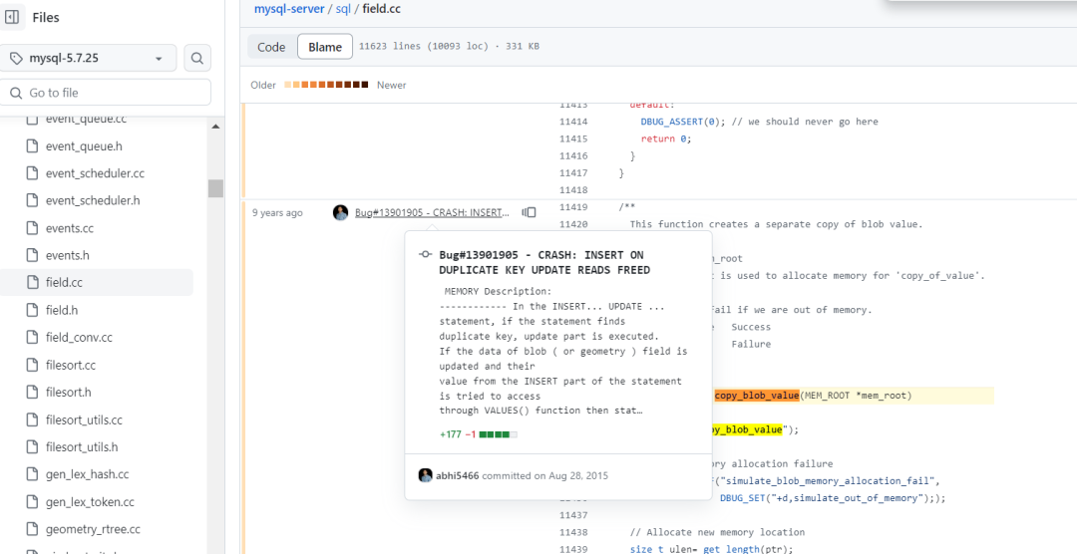Viewport: 1077px width, 554px height.
Task: Open the sql folder breadcrumb link
Action: point(343,9)
